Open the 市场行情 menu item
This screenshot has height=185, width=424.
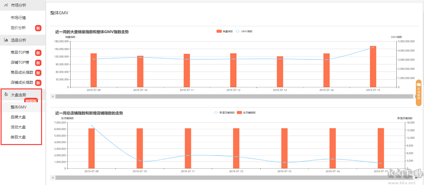(18, 18)
